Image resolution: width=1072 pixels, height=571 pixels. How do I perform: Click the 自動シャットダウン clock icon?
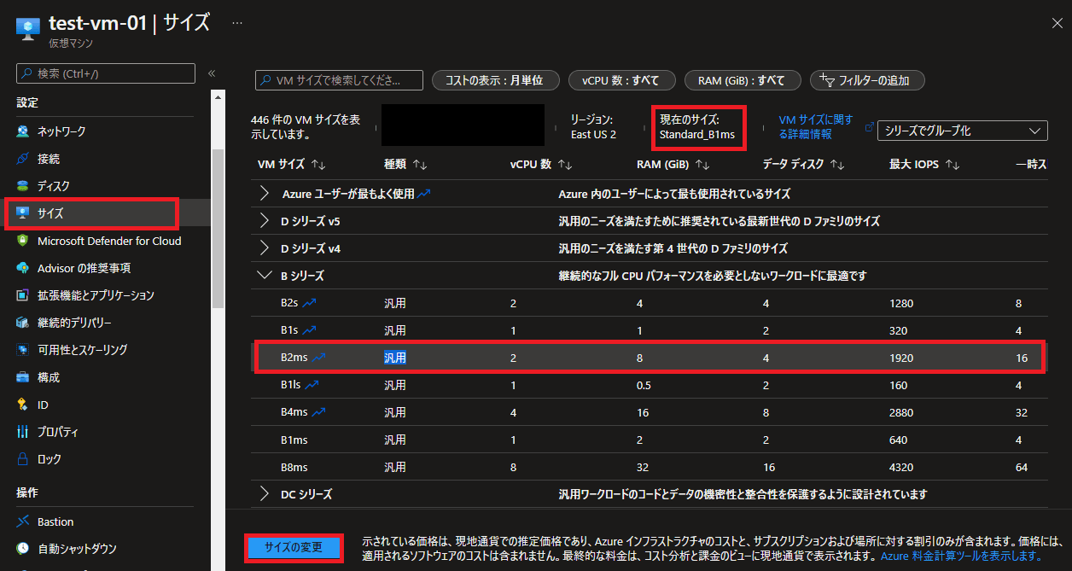23,549
